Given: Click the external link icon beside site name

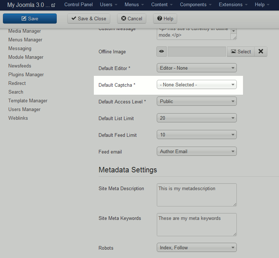Looking at the screenshot, I should tap(53, 5).
